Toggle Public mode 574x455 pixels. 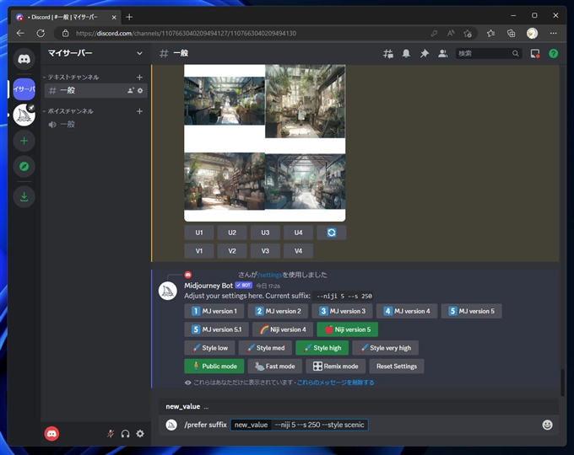click(214, 367)
